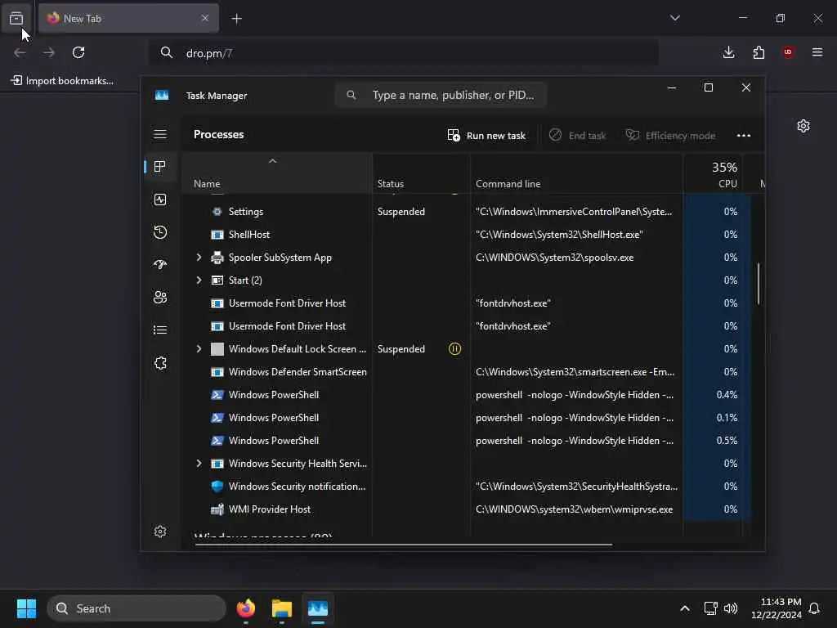Open Firefox extensions puzzle icon
This screenshot has height=628, width=837.
pos(759,52)
